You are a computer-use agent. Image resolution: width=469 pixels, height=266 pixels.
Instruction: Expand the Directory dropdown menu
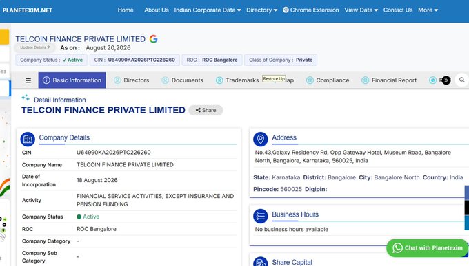(261, 10)
